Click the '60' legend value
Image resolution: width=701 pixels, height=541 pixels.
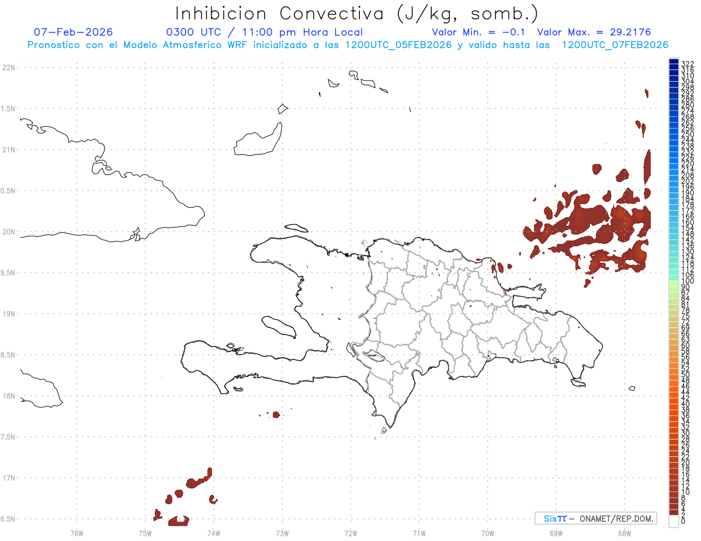click(685, 345)
